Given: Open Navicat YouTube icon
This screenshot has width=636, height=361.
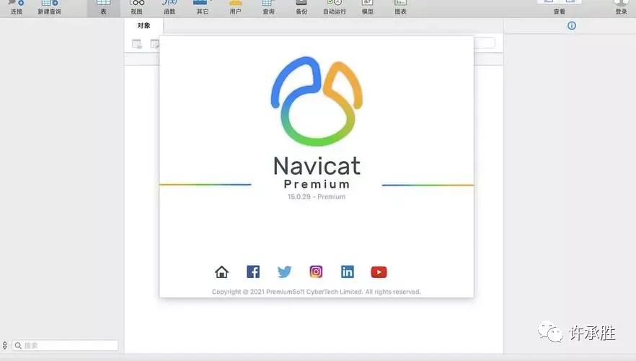Looking at the screenshot, I should (379, 272).
